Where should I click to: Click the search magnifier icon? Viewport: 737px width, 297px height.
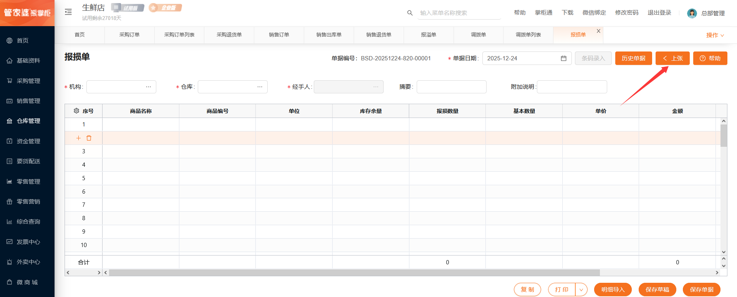(410, 13)
